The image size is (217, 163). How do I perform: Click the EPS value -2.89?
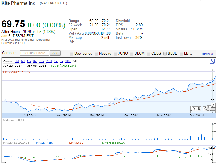pos(138,25)
